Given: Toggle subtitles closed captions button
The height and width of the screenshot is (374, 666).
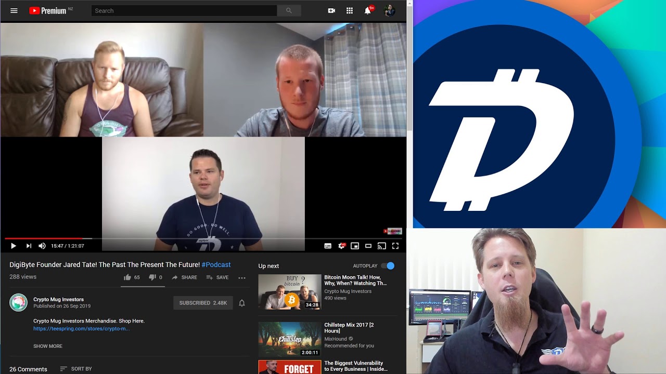Looking at the screenshot, I should (x=328, y=246).
